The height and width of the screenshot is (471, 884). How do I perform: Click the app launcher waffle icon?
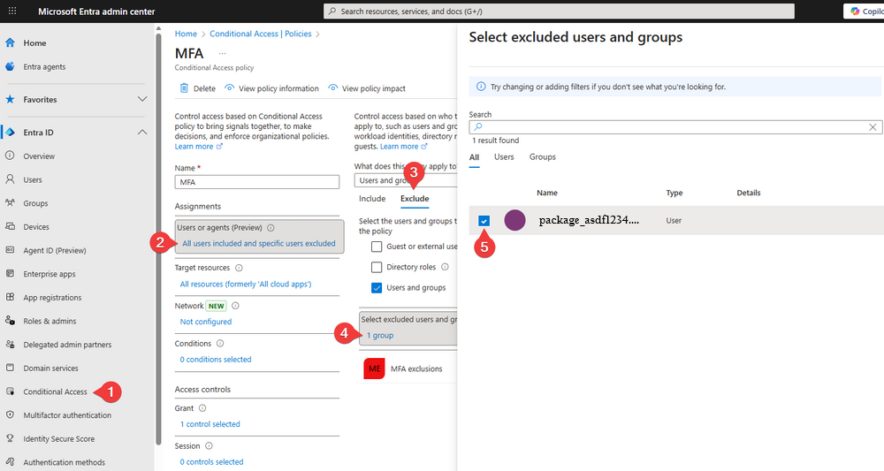point(11,11)
